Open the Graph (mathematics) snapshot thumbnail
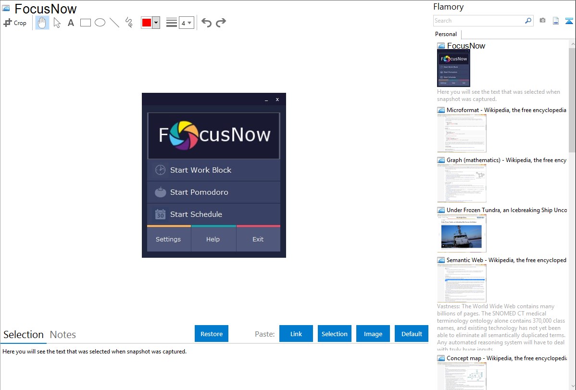The height and width of the screenshot is (390, 576). pos(462,183)
